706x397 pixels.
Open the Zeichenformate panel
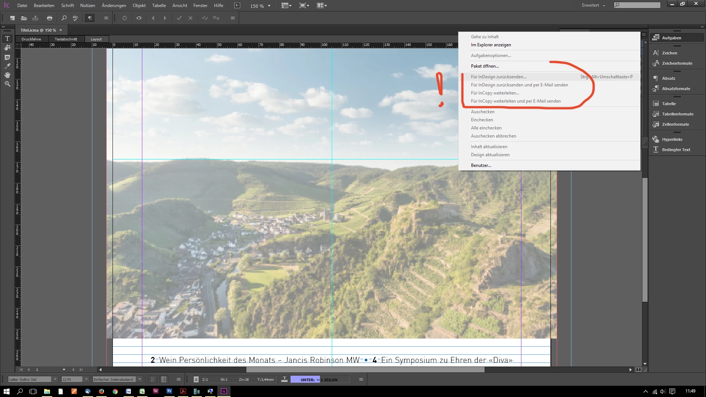pyautogui.click(x=677, y=63)
